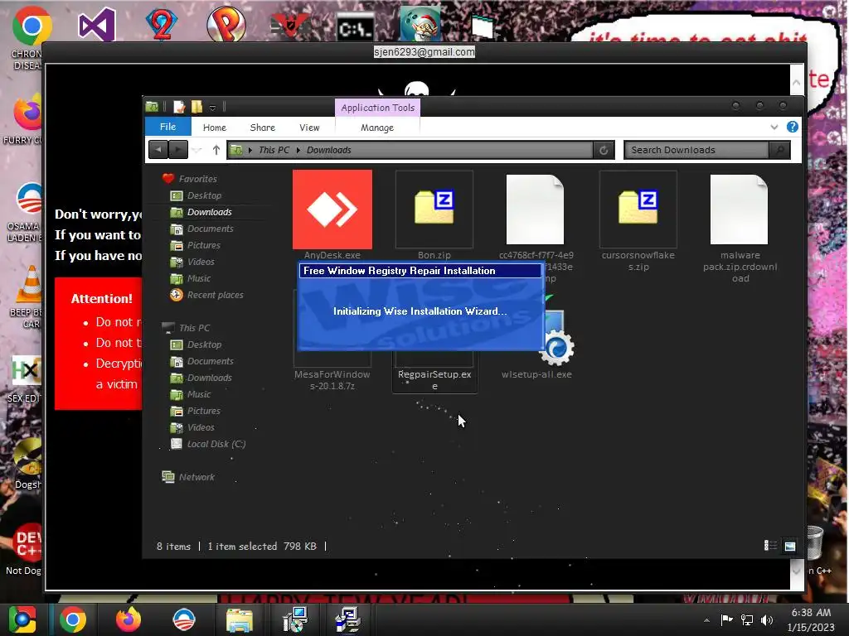Click the Search Downloads field
This screenshot has height=636, width=849.
click(696, 151)
